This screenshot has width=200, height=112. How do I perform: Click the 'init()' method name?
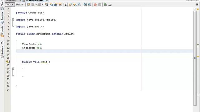coord(46,62)
